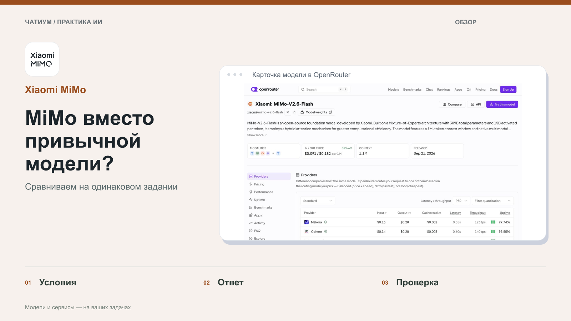
Task: Select Activity in the sidebar
Action: [269, 223]
